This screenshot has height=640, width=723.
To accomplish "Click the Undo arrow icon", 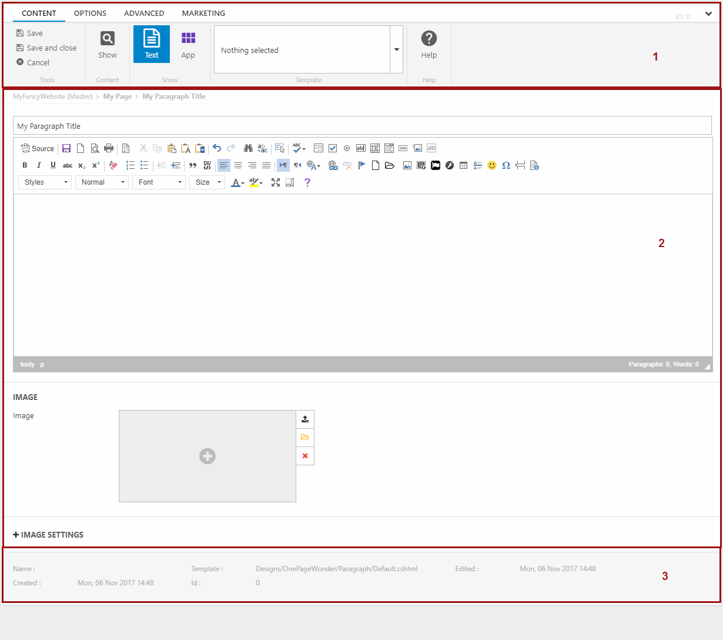I will 217,148.
